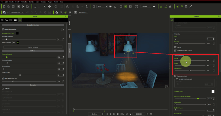Click the Modify panel sliders icon
Screen dimensions: 221x116
(172, 20)
